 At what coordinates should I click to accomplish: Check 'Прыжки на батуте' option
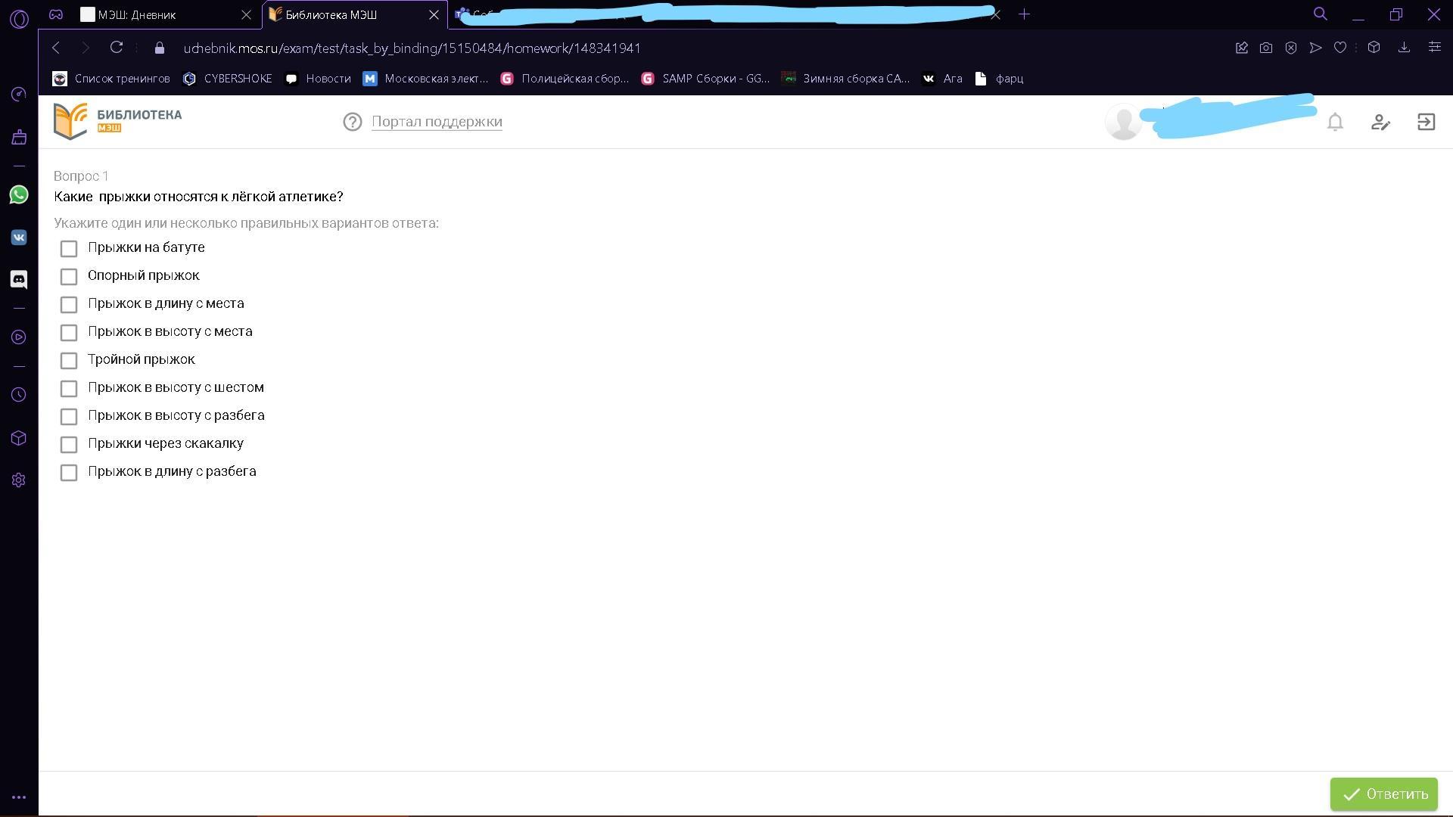pos(69,248)
